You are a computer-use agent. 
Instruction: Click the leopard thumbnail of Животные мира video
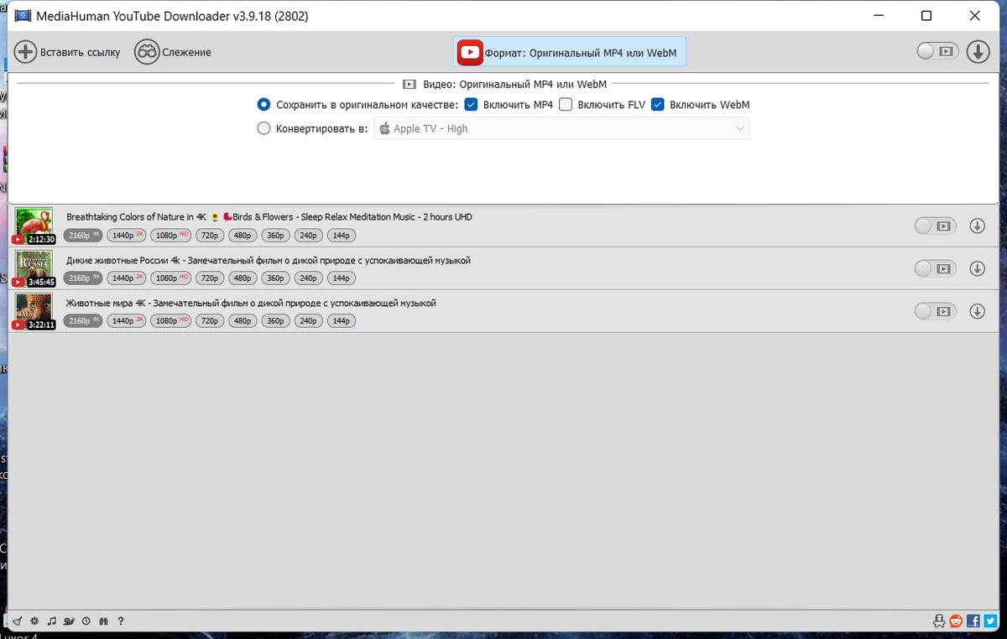pyautogui.click(x=34, y=310)
